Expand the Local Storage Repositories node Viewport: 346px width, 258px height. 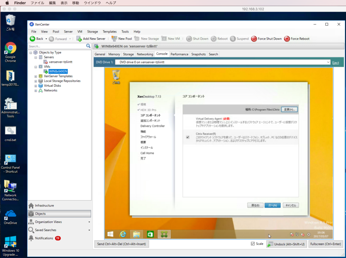[36, 81]
